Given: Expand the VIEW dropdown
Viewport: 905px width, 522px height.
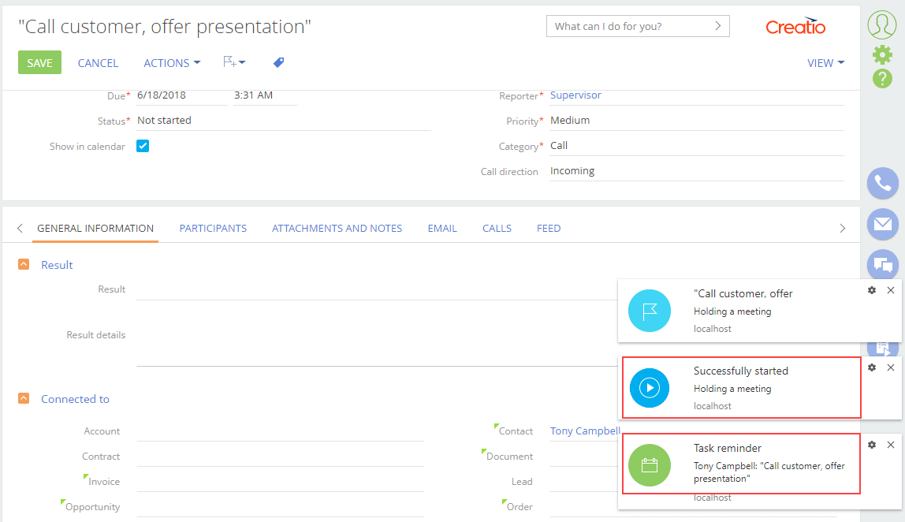Looking at the screenshot, I should coord(825,63).
